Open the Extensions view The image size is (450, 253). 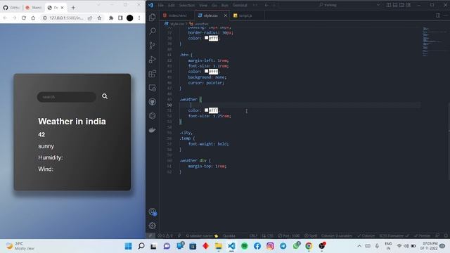(153, 74)
